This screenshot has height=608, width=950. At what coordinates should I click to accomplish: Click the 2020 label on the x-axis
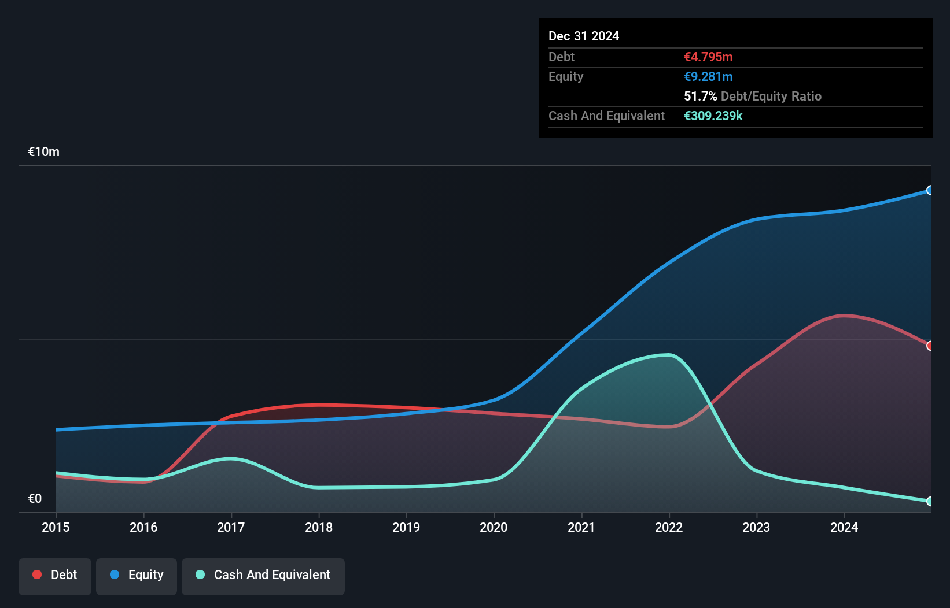click(x=494, y=527)
